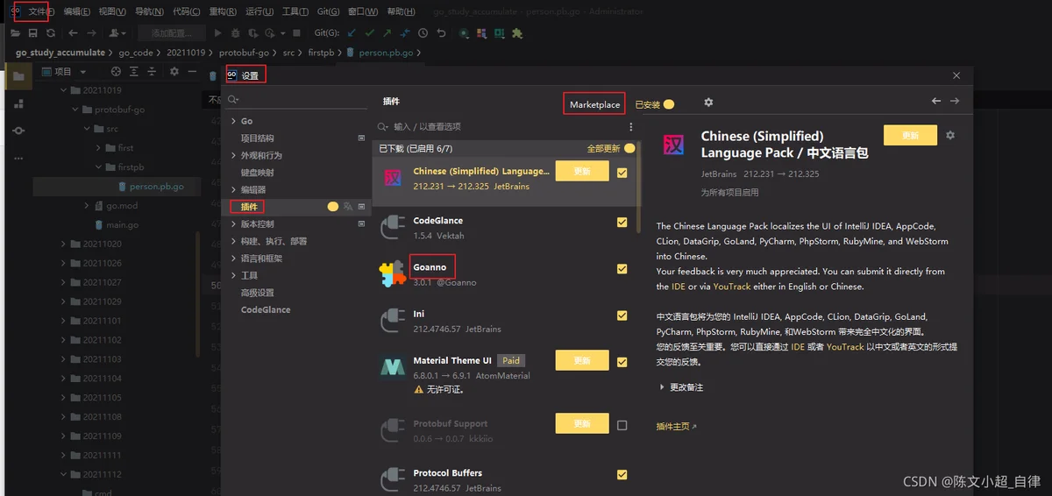Screen dimensions: 1052x496
Task: Select 高级设置 in settings tree
Action: (258, 293)
